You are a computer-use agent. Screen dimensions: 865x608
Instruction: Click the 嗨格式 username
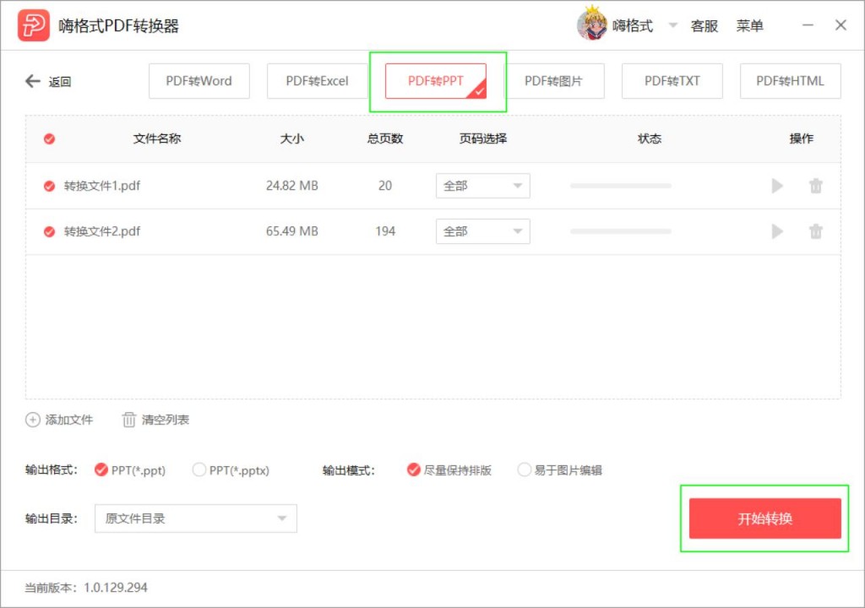(633, 26)
